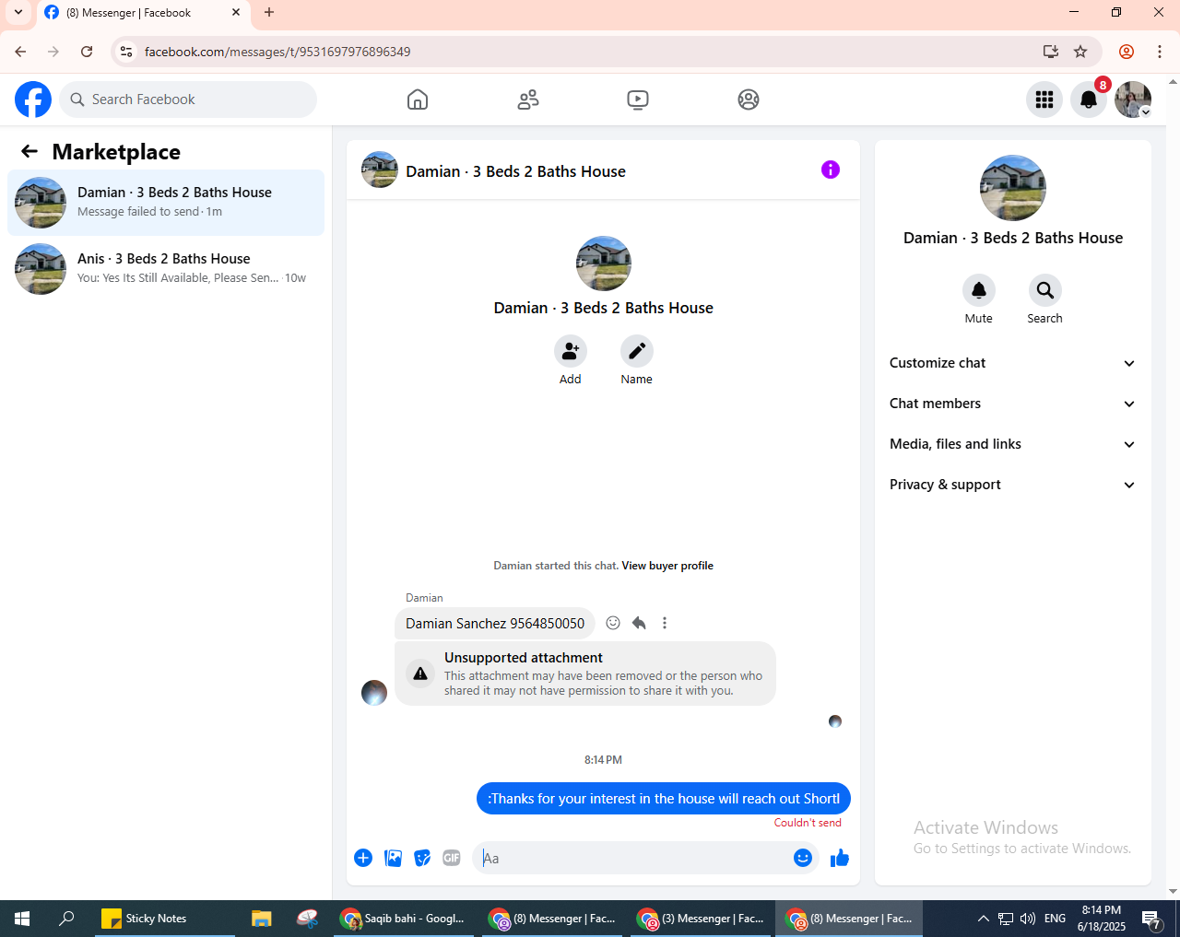The image size is (1180, 937).
Task: Open the Chrome three-dot menu
Action: [1160, 52]
